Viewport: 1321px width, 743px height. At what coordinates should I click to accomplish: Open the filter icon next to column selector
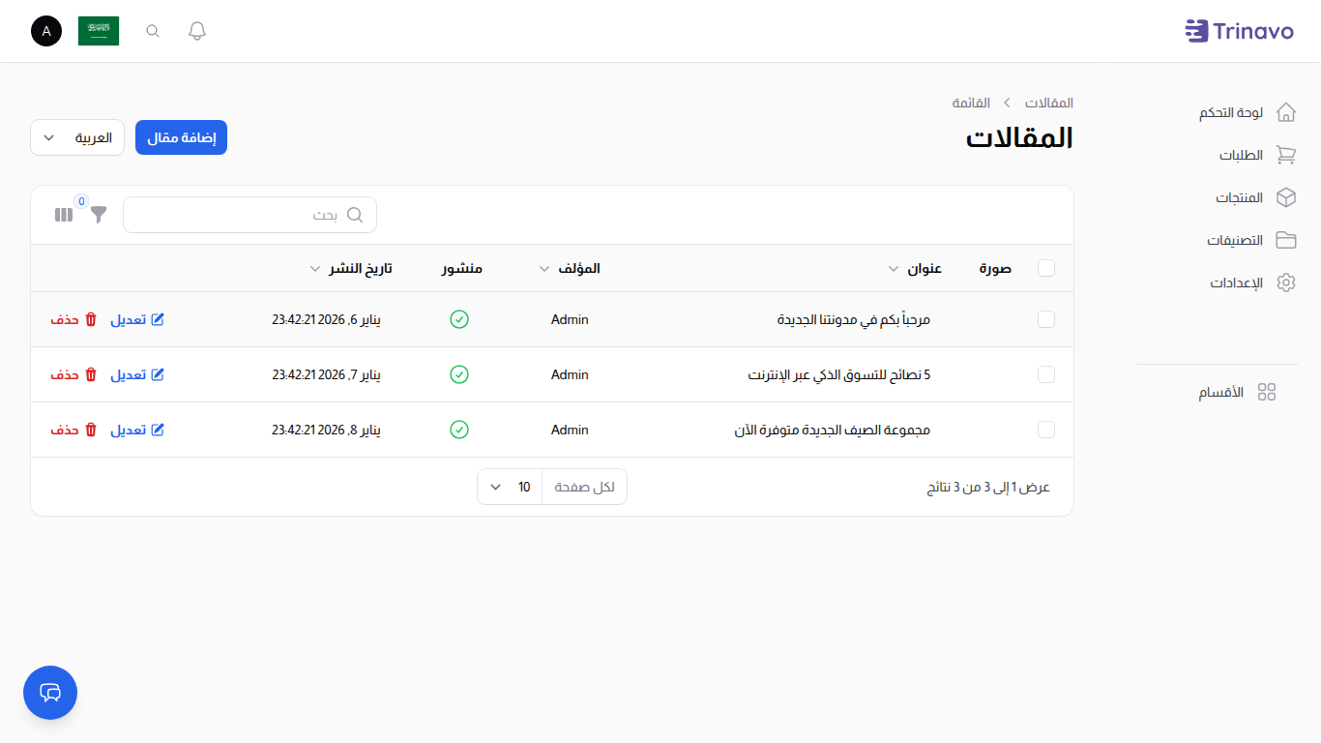pos(98,215)
